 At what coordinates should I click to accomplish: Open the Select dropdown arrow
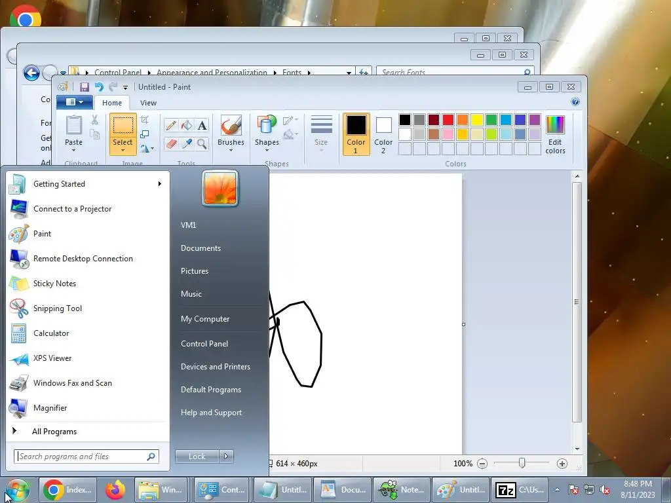pos(123,150)
